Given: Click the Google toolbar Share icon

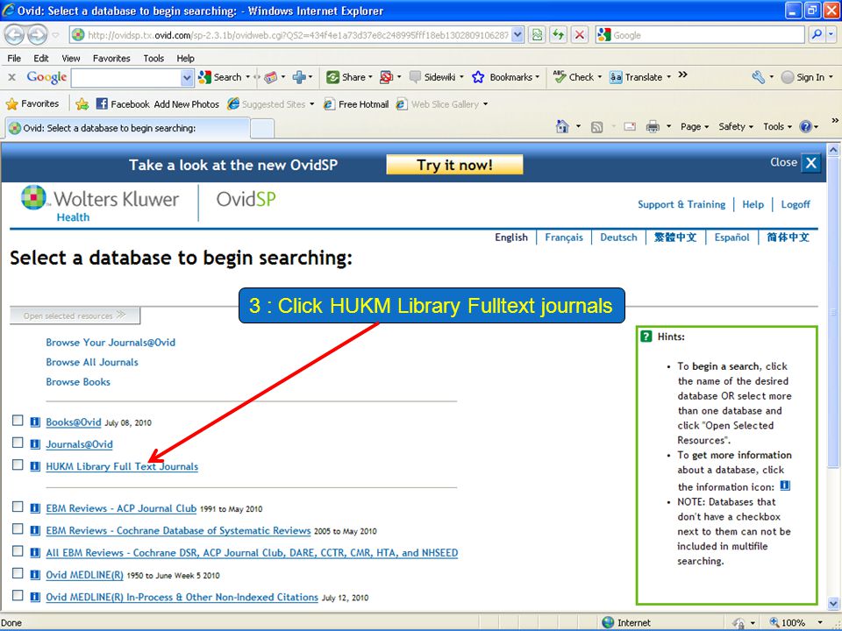Looking at the screenshot, I should 333,77.
